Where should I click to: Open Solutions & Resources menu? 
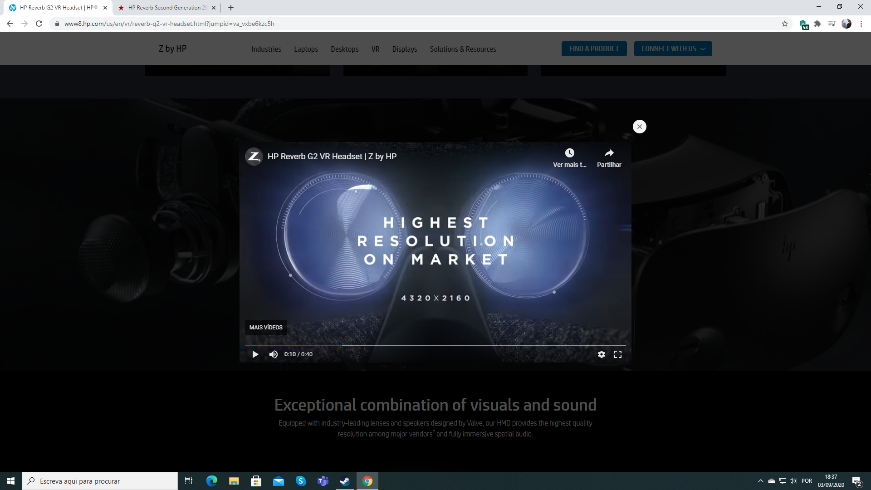tap(463, 49)
